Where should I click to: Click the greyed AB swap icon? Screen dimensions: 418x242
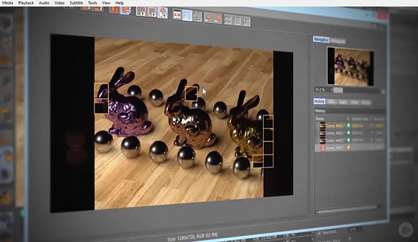coord(197,16)
